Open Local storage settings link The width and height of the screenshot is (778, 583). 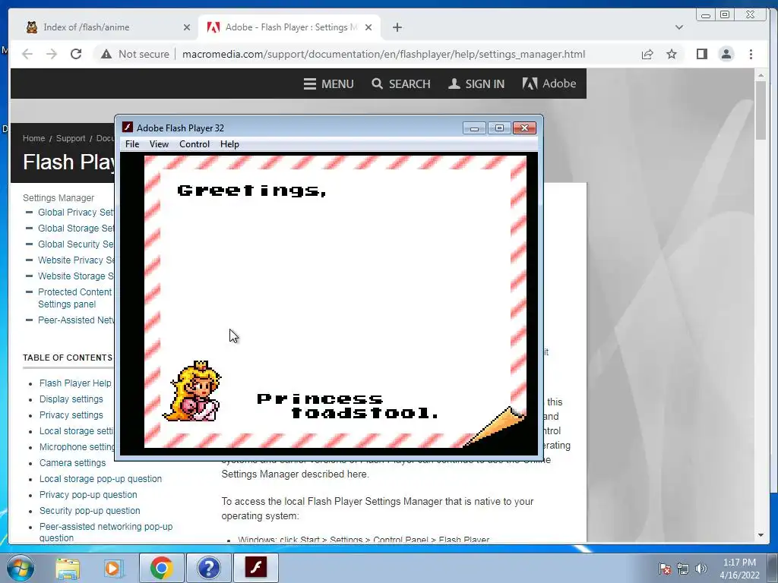[x=77, y=431]
